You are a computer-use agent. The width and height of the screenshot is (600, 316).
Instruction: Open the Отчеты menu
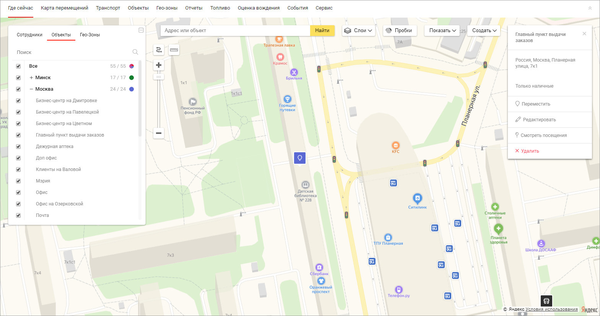pyautogui.click(x=194, y=8)
